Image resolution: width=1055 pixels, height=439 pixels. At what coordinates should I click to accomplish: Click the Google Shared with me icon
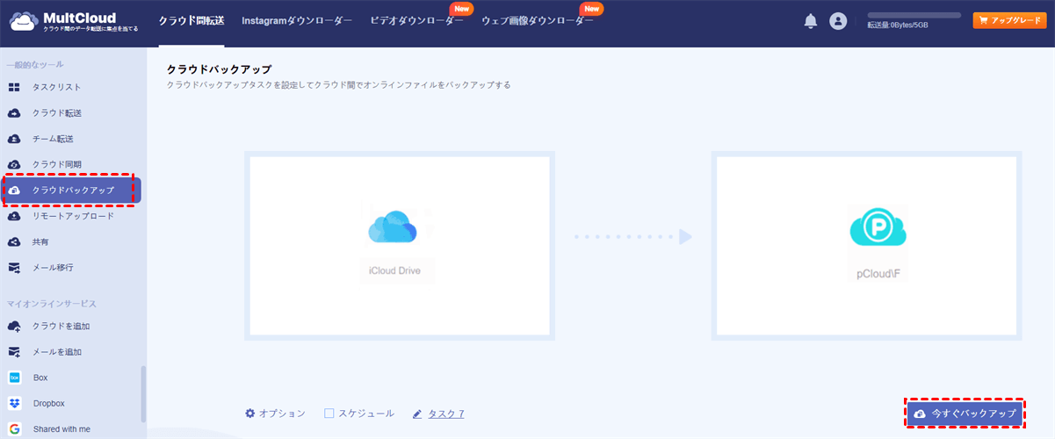pos(14,429)
